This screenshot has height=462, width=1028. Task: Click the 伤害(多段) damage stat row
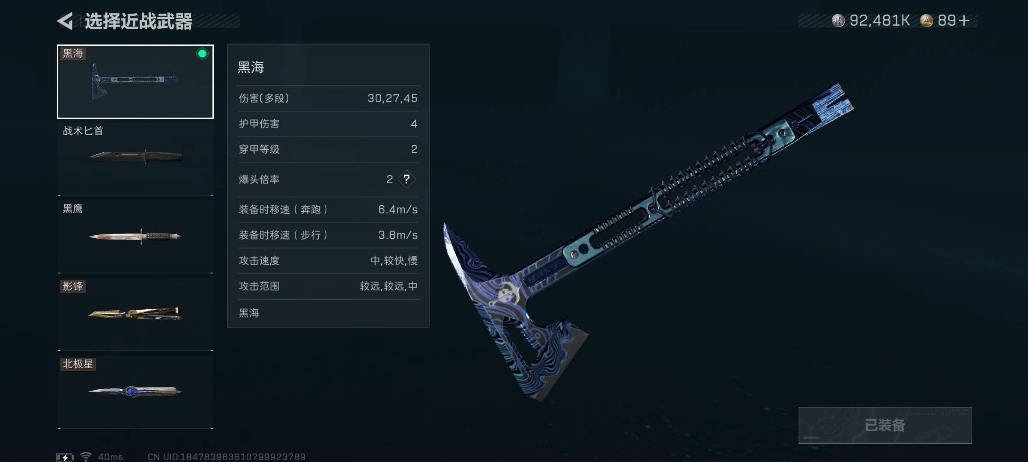click(x=328, y=98)
